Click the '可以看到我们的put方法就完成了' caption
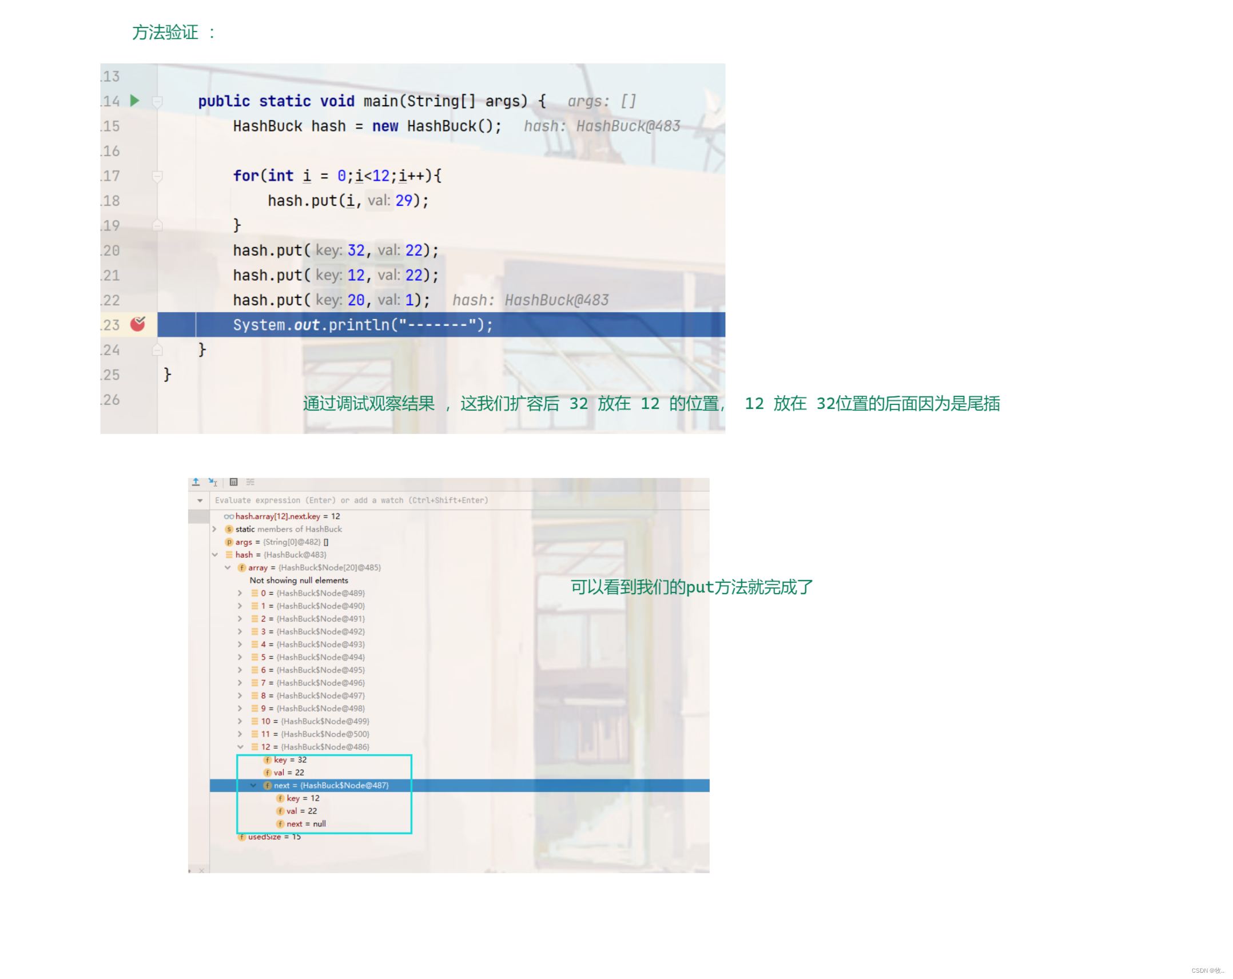 click(691, 587)
